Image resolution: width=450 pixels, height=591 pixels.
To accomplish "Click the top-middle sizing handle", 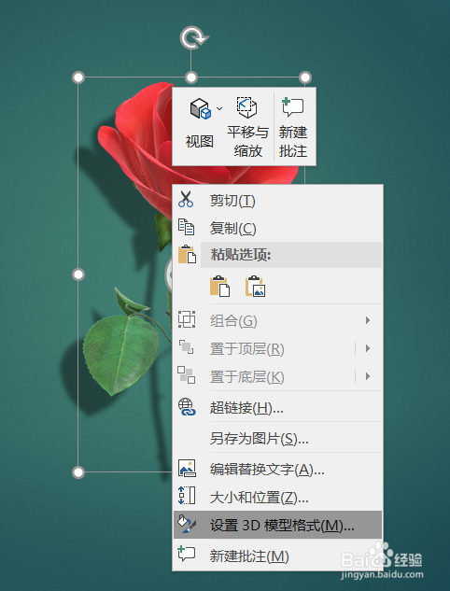I will (191, 77).
